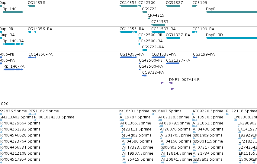Image resolution: width=257 pixels, height=164 pixels.
Task: Click the CG42500-RB transcript label
Action: (x=150, y=35)
